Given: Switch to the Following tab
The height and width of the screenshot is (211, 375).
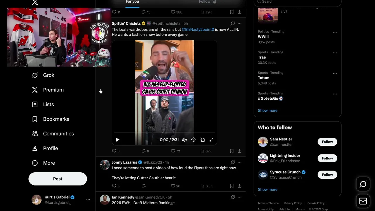Looking at the screenshot, I should (207, 2).
